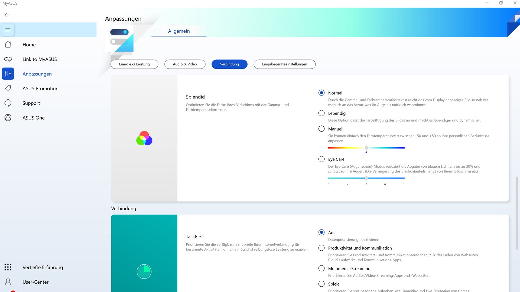The image size is (520, 292).
Task: Select the Anpassungen sliders icon
Action: (x=8, y=74)
